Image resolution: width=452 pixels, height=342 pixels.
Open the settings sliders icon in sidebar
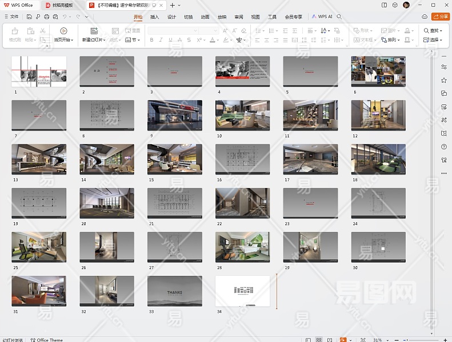(444, 67)
